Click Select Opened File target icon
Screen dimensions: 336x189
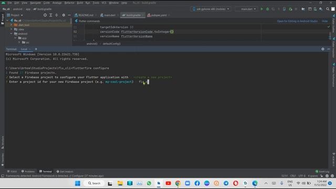(45, 15)
